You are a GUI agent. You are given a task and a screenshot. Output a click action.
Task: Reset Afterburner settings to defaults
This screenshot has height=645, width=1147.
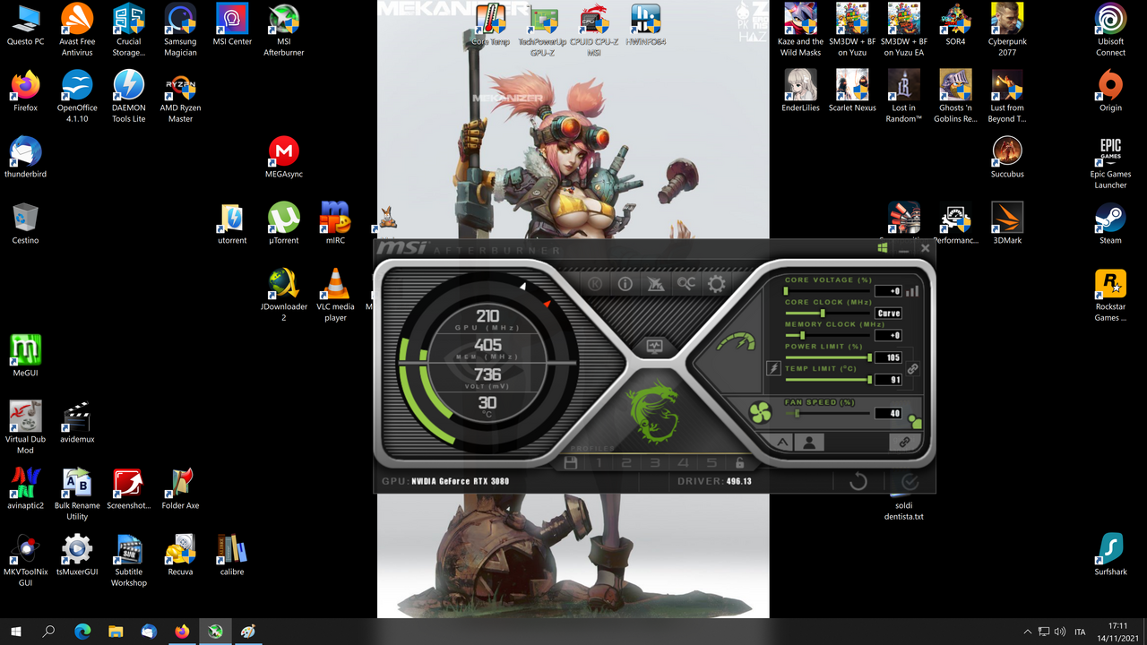858,481
